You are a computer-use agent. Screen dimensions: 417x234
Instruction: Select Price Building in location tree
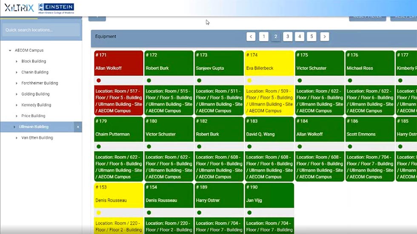33,116
